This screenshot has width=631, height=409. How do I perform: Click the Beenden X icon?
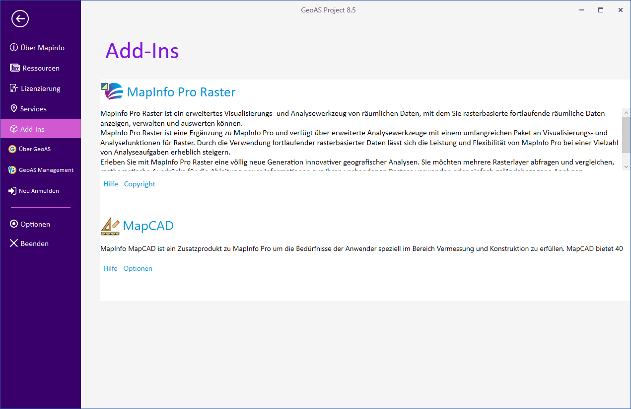click(x=14, y=244)
